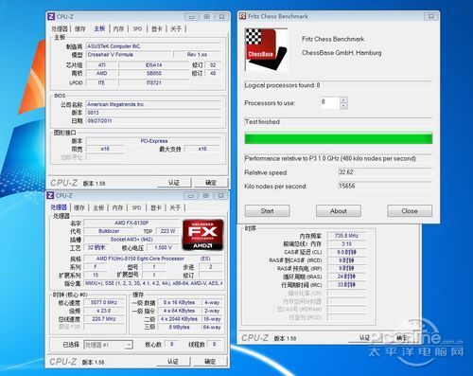This screenshot has width=473, height=376.
Task: Click the Test finished status text
Action: (x=262, y=122)
